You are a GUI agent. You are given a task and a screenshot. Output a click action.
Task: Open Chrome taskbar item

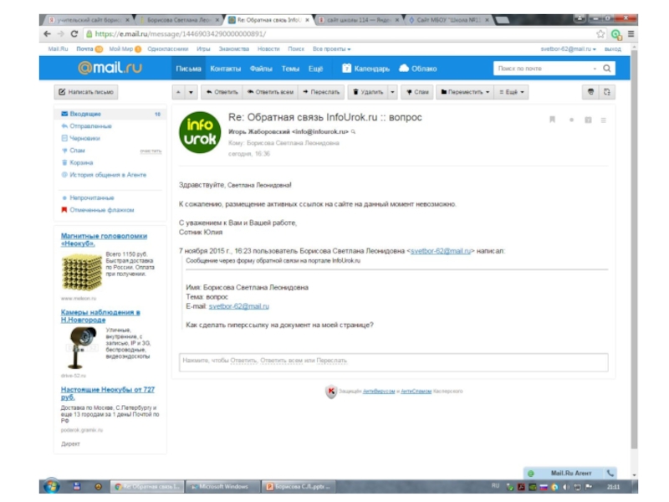click(x=148, y=486)
